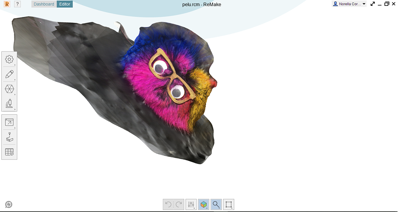This screenshot has width=398, height=212.
Task: Switch to the Editor tab
Action: point(65,4)
